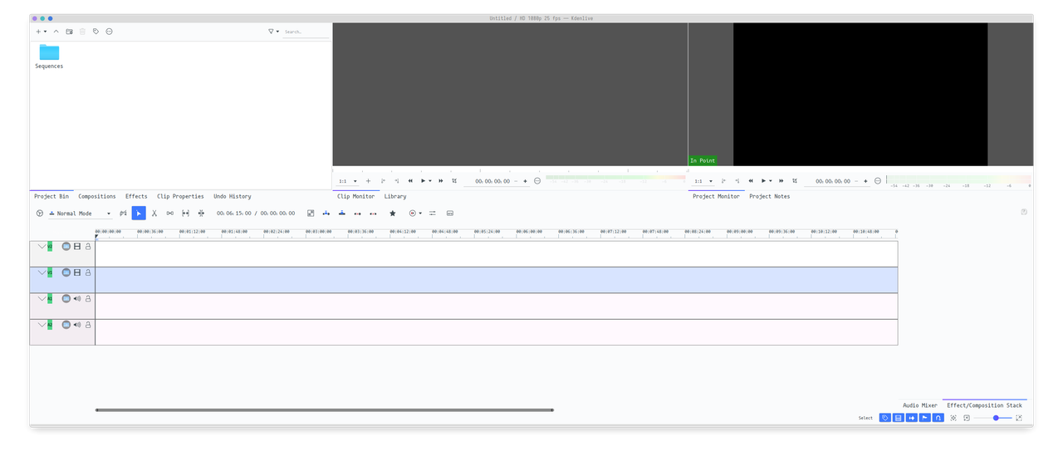
Task: Collapse the V1 track chevron
Action: point(42,272)
